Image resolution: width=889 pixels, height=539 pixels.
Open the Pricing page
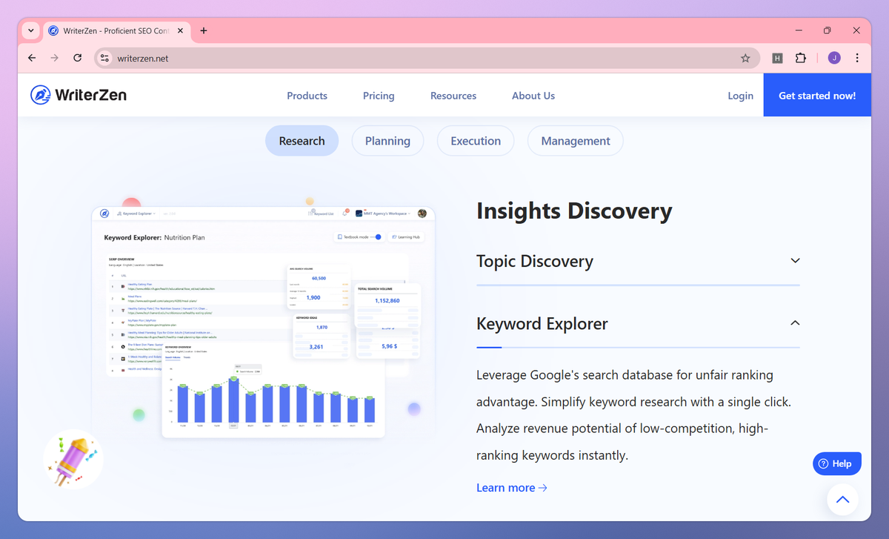(x=379, y=96)
